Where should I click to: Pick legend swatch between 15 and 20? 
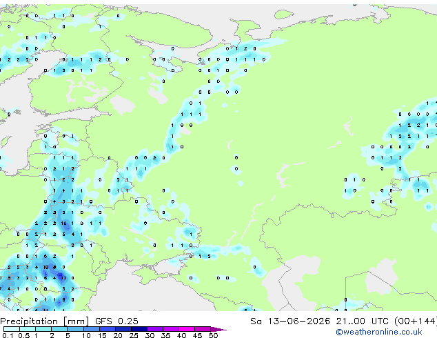pos(108,329)
